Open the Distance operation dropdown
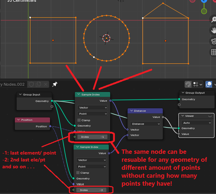The width and height of the screenshot is (216, 194). point(145,124)
